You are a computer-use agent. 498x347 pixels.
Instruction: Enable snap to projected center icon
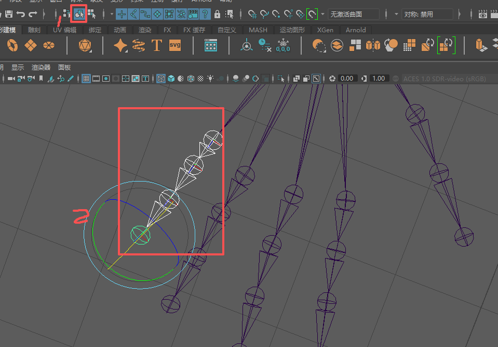pyautogui.click(x=288, y=14)
